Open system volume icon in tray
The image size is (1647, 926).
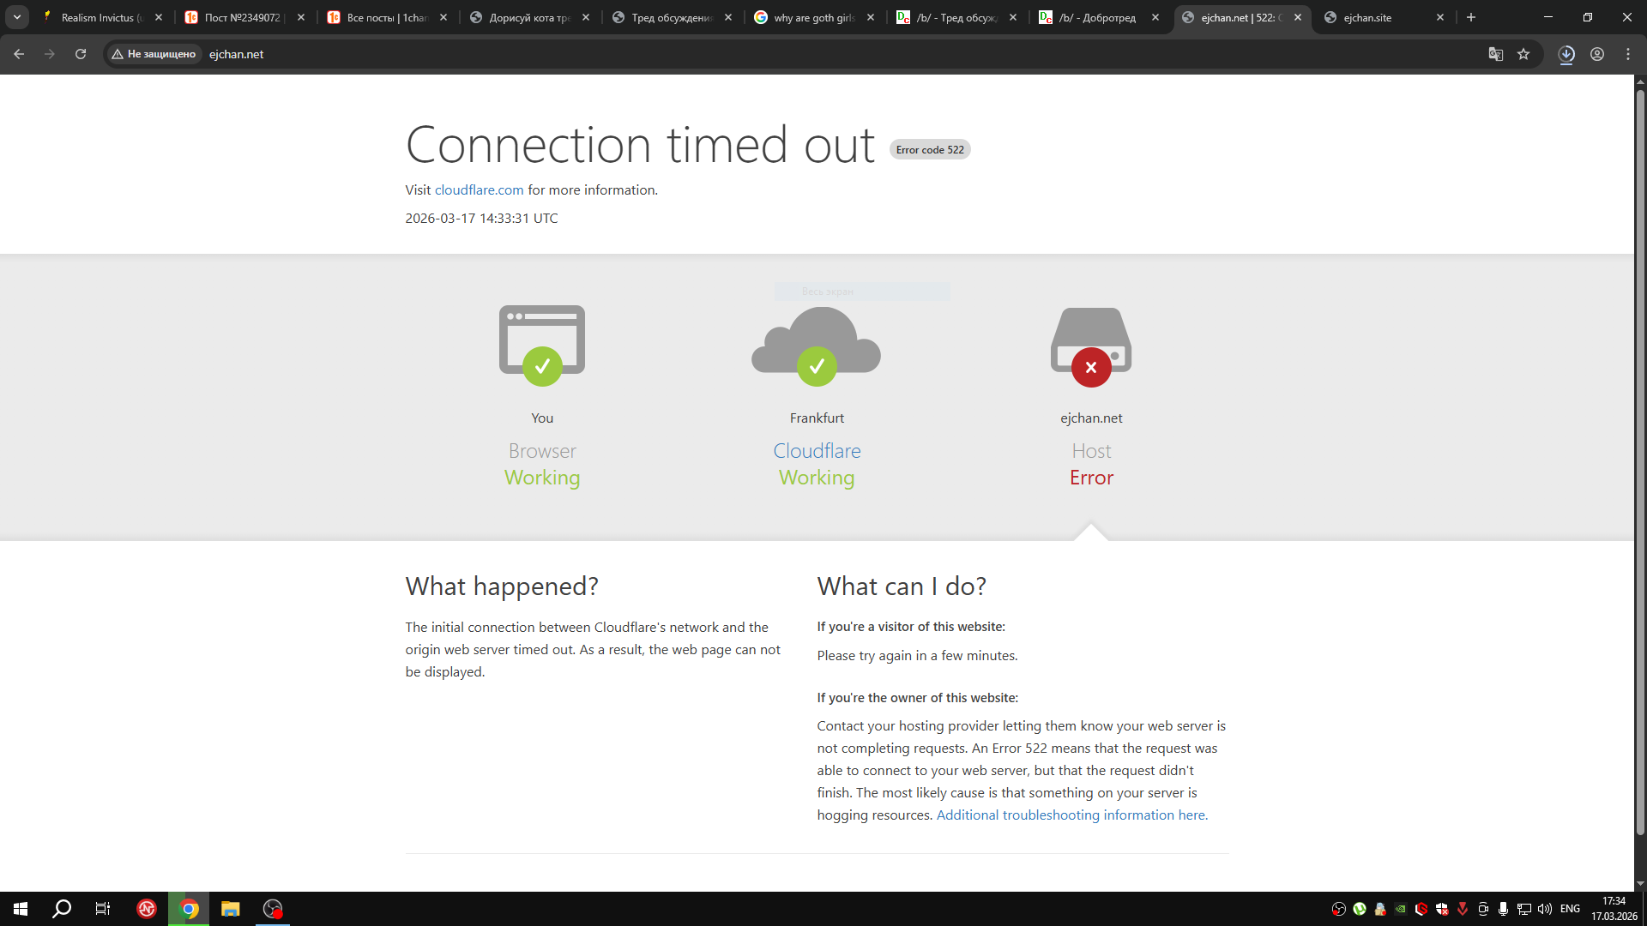pyautogui.click(x=1545, y=909)
